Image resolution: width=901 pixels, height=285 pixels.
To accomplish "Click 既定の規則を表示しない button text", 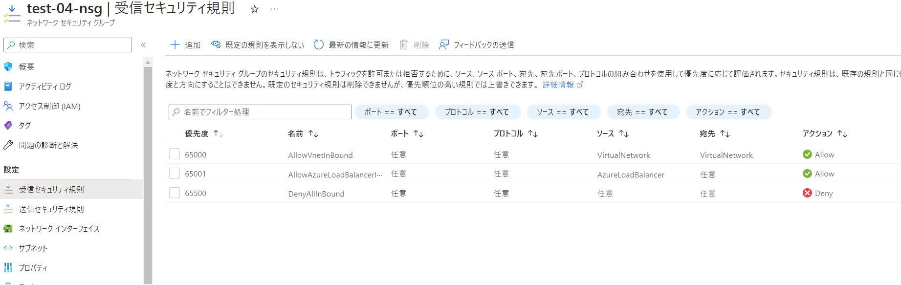I will [x=264, y=45].
